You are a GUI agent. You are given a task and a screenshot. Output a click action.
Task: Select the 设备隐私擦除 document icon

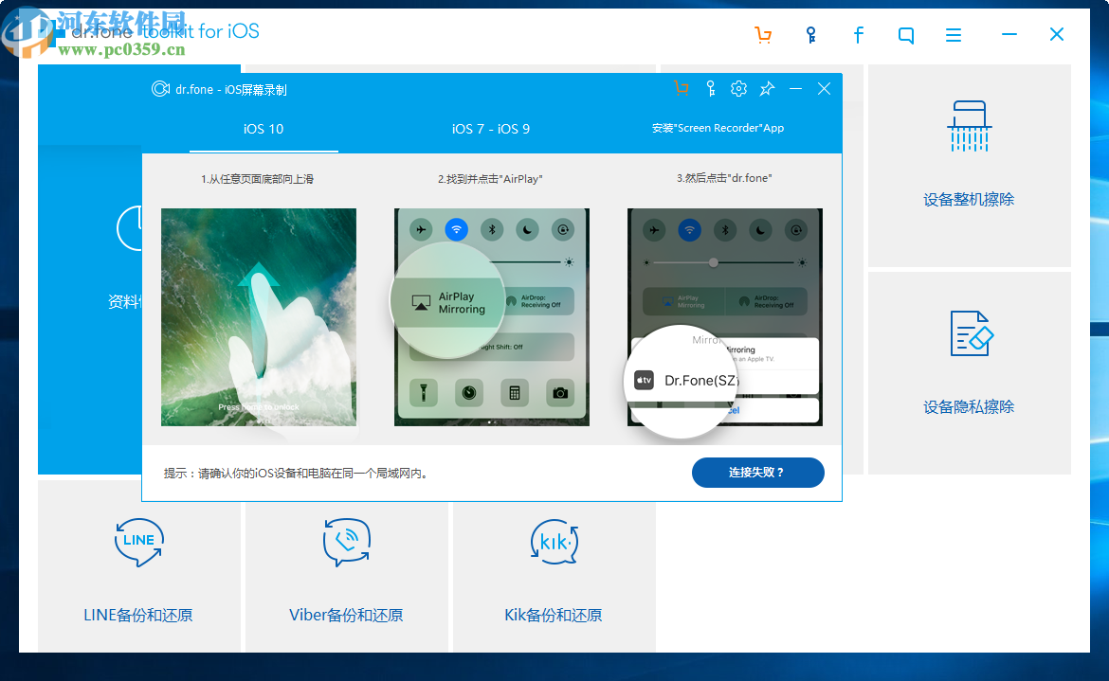(x=969, y=334)
